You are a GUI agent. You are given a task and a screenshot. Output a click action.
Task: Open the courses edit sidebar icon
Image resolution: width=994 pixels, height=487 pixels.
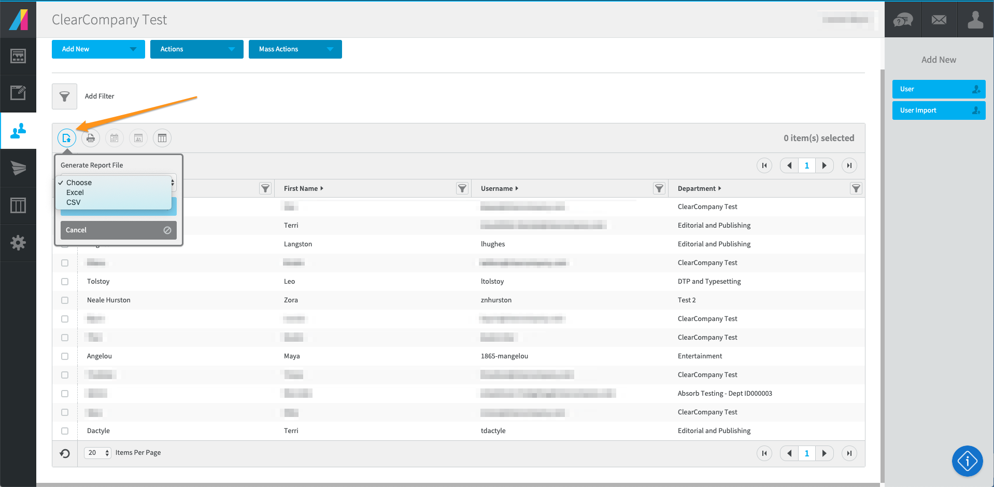pyautogui.click(x=18, y=93)
